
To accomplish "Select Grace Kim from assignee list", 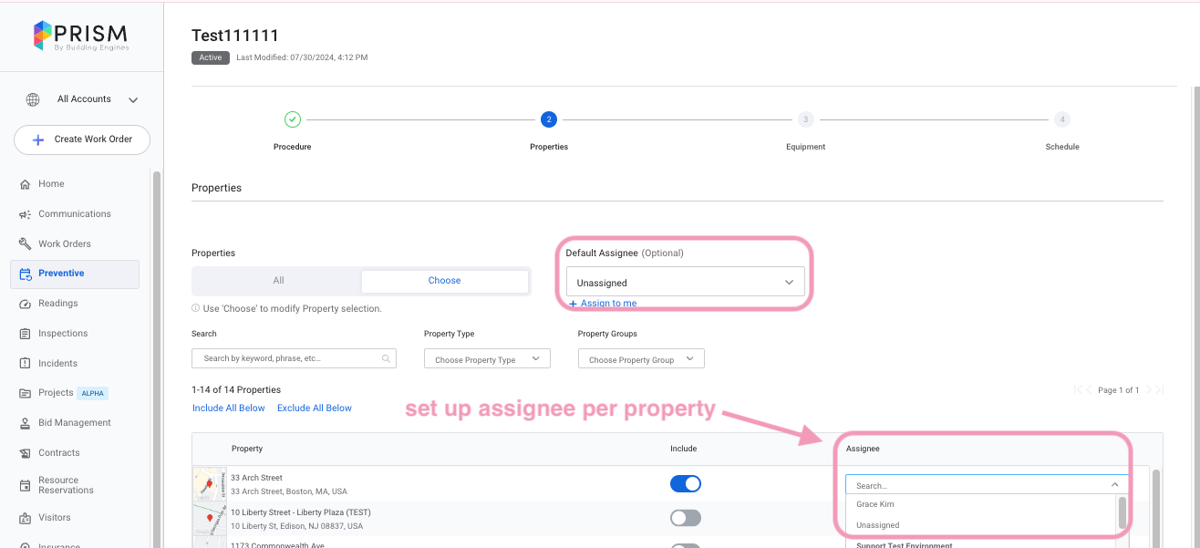I will pyautogui.click(x=875, y=504).
